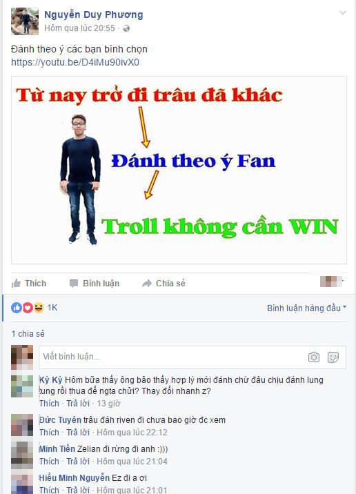Image resolution: width=356 pixels, height=494 pixels.
Task: Click the Chia sẻ share arrow icon
Action: pos(147,284)
